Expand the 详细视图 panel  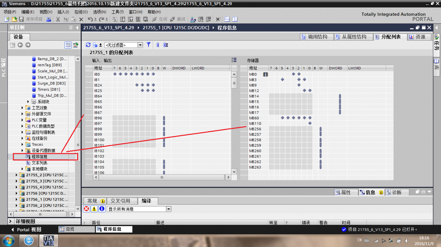pyautogui.click(x=11, y=222)
